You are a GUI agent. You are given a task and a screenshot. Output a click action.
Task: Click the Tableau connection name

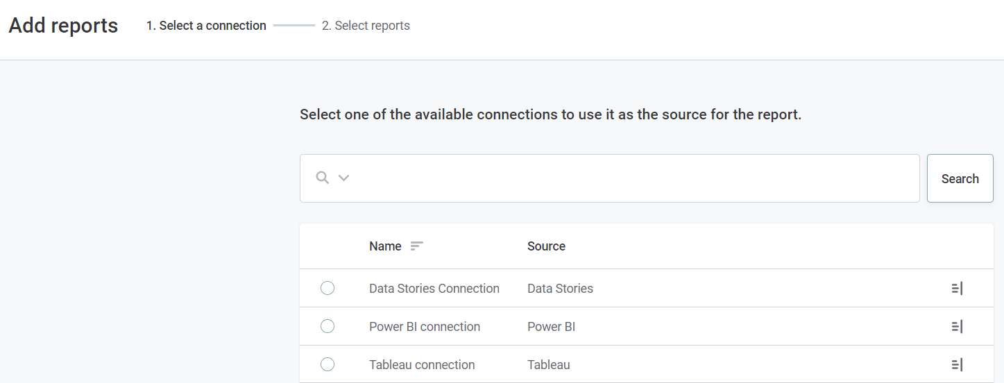coord(422,365)
